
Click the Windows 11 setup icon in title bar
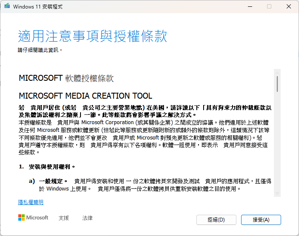pos(7,7)
